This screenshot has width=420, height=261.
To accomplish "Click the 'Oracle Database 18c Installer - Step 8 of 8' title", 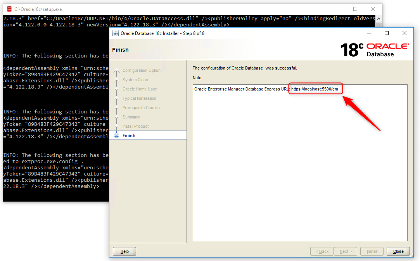I will (x=162, y=33).
